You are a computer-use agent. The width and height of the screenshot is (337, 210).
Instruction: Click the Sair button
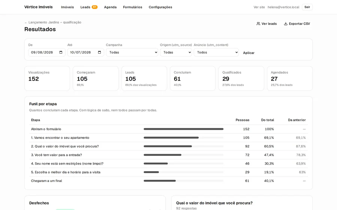[307, 7]
